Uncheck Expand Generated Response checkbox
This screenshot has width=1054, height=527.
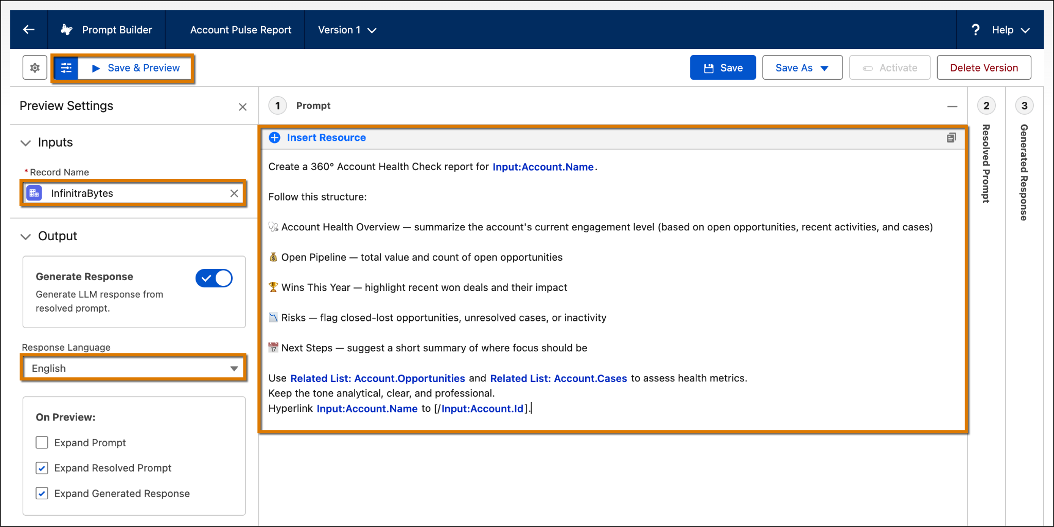pos(42,494)
